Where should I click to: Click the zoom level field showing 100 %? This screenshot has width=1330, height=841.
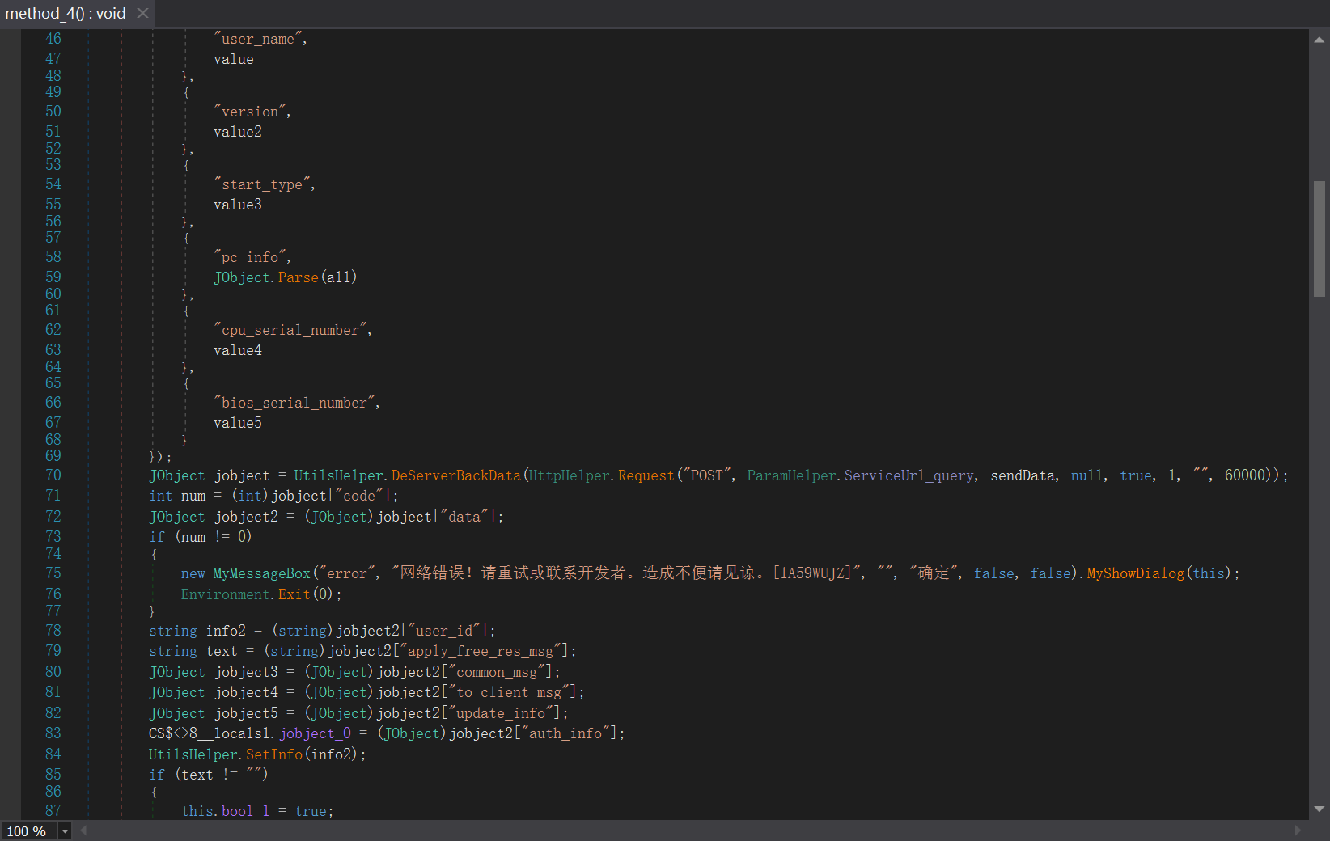pyautogui.click(x=29, y=831)
